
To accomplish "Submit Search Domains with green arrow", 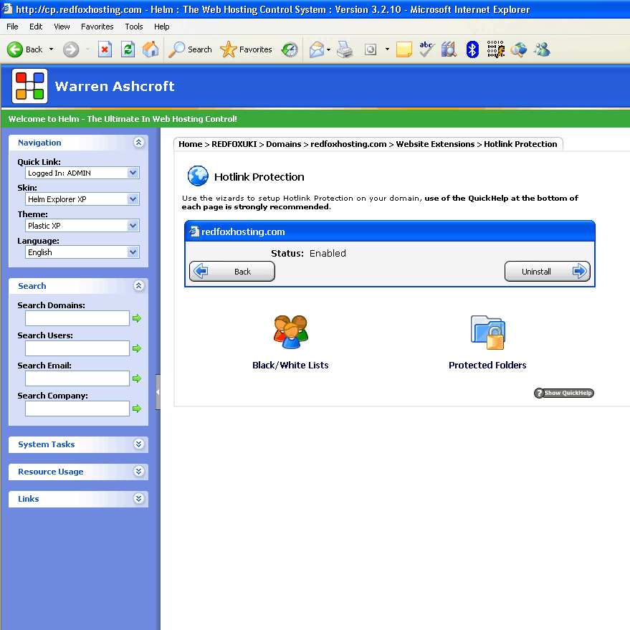I will 137,318.
